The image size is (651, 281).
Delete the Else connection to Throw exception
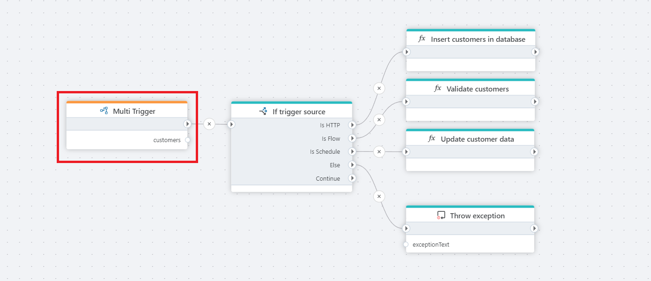379,196
